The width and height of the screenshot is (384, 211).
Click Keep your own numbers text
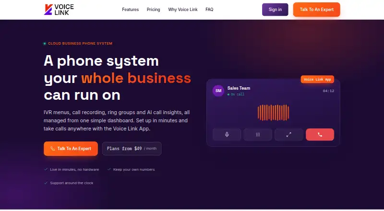pos(134,169)
